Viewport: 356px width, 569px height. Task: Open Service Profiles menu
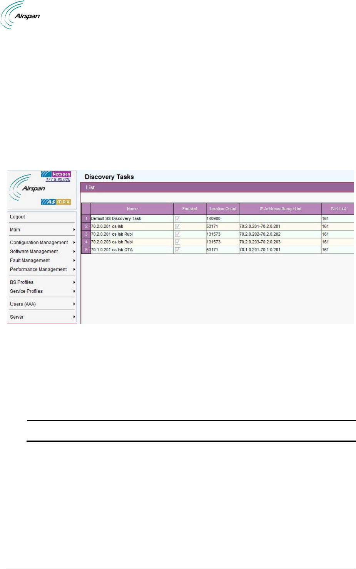click(x=26, y=291)
